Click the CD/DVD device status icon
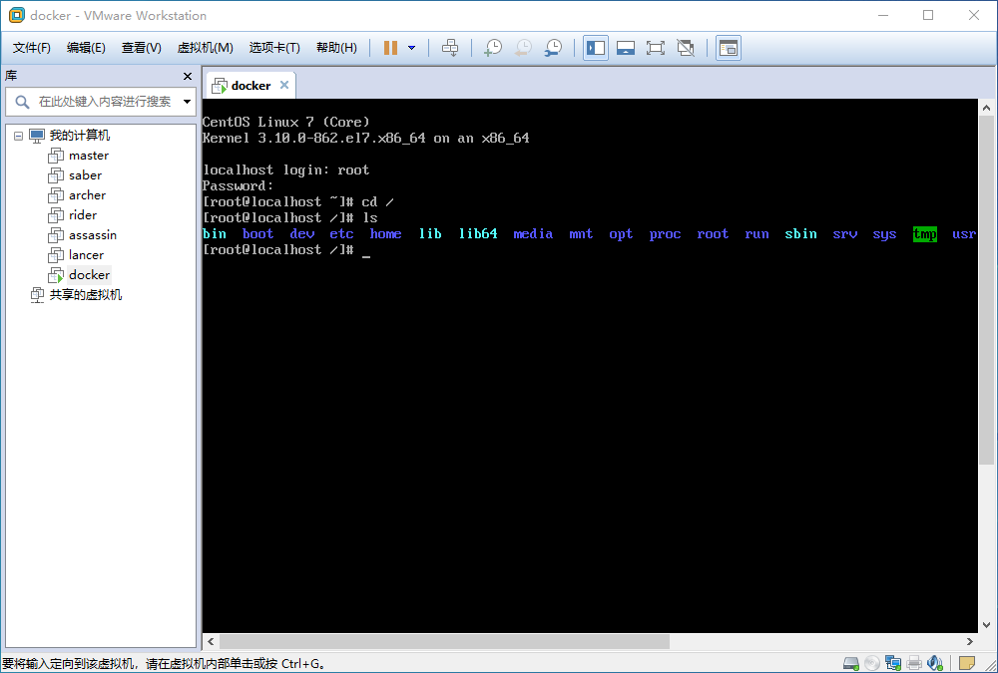The height and width of the screenshot is (673, 998). point(872,662)
